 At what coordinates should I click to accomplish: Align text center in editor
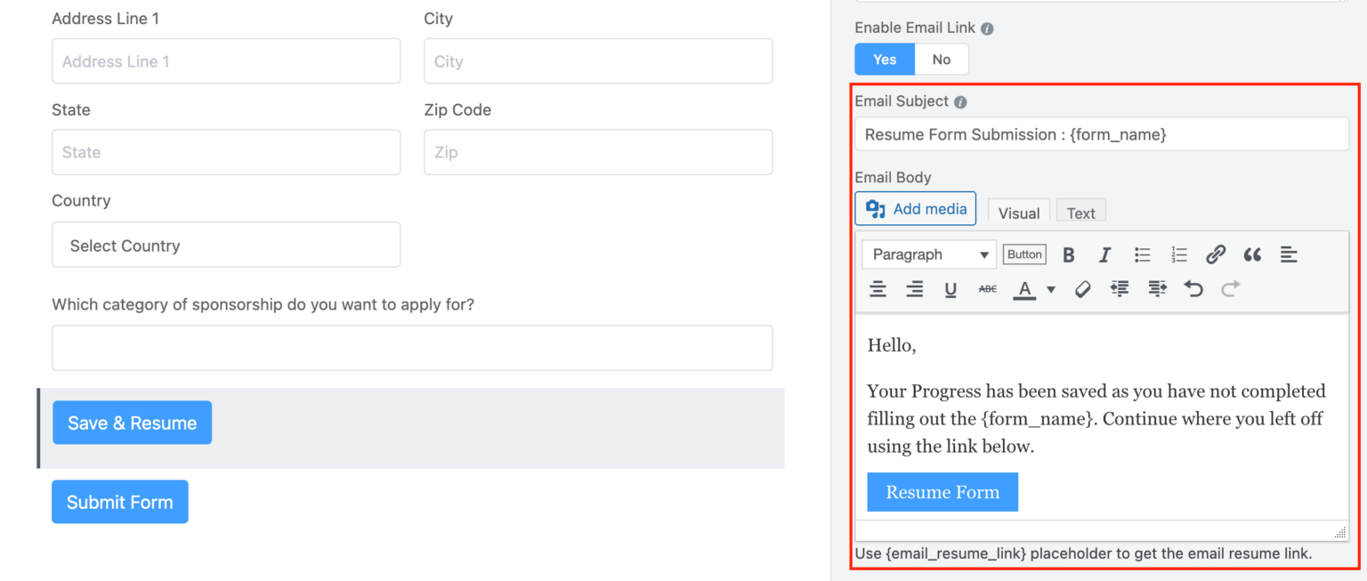[878, 289]
